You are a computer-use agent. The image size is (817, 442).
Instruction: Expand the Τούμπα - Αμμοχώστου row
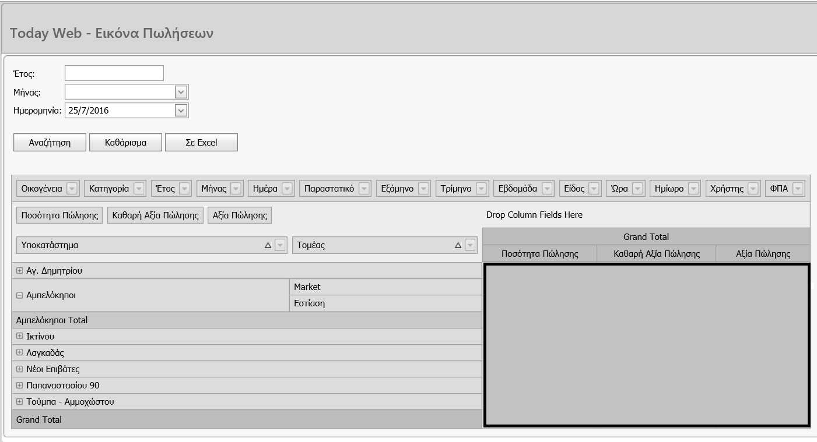20,402
